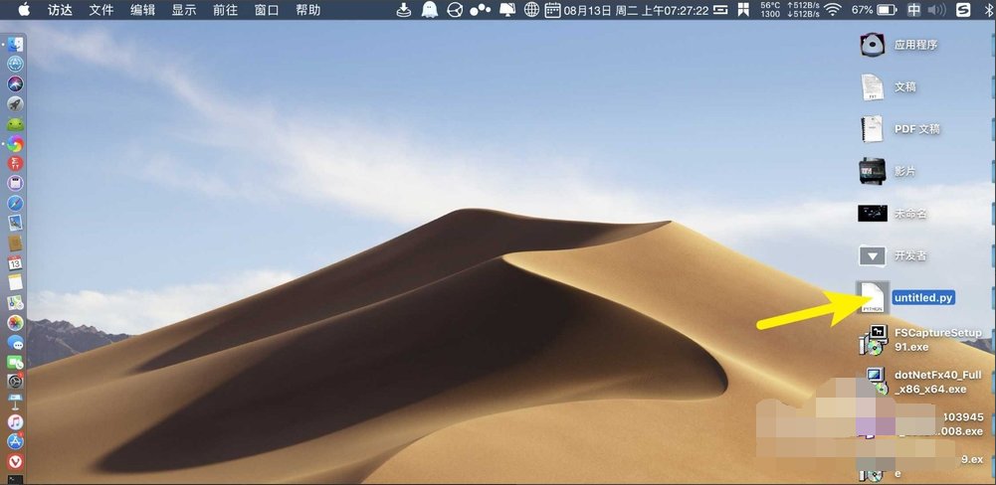Open the battery 67% status dropdown

pos(874,10)
